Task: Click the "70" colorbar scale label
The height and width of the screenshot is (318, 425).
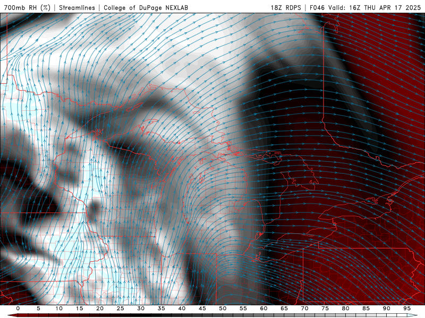Action: (304, 308)
